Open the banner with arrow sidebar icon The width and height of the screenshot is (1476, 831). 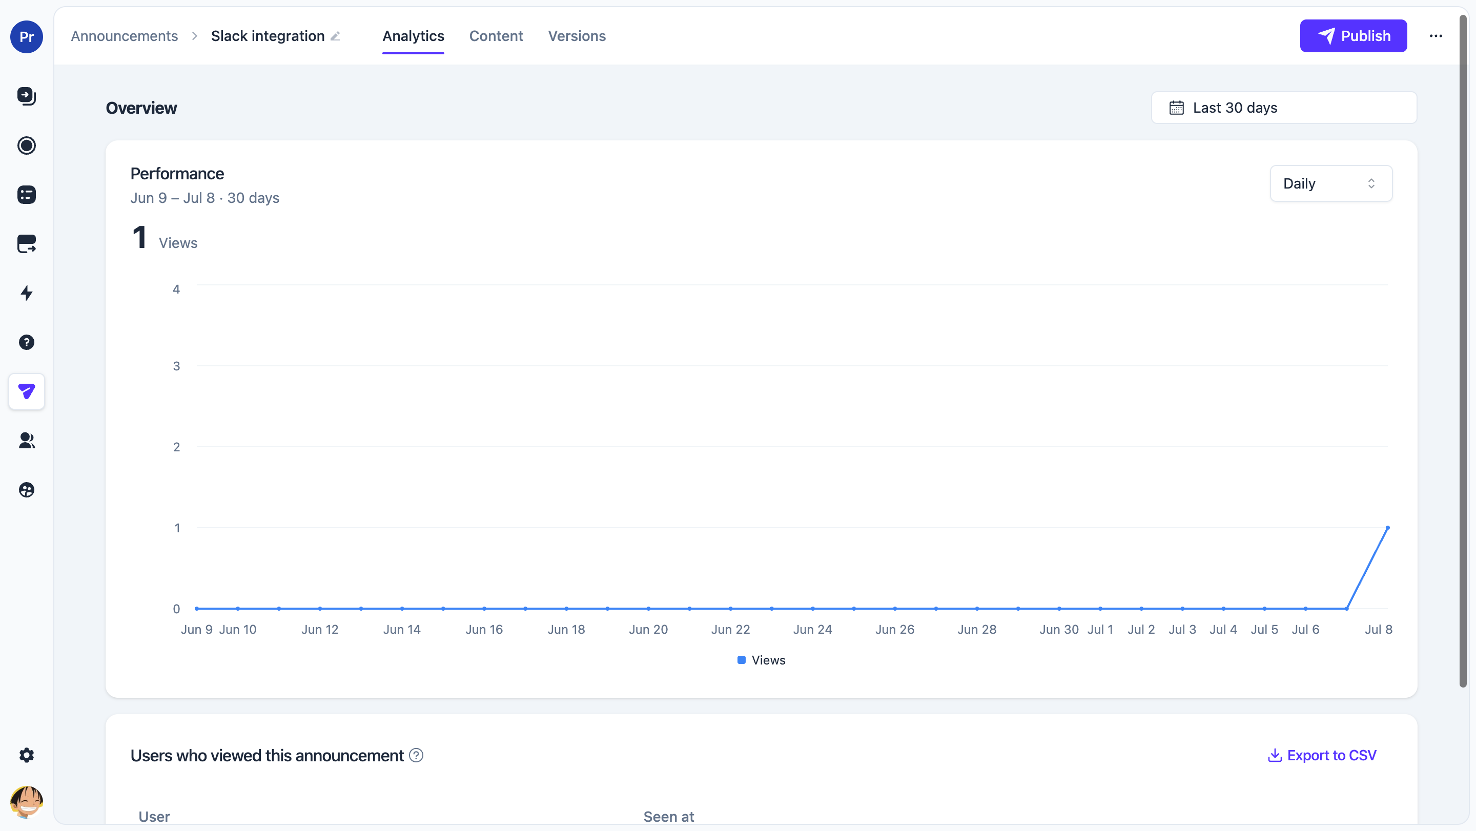click(x=26, y=244)
